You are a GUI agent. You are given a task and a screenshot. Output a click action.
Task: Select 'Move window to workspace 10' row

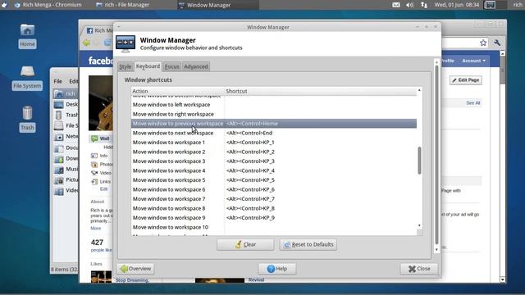(274, 227)
